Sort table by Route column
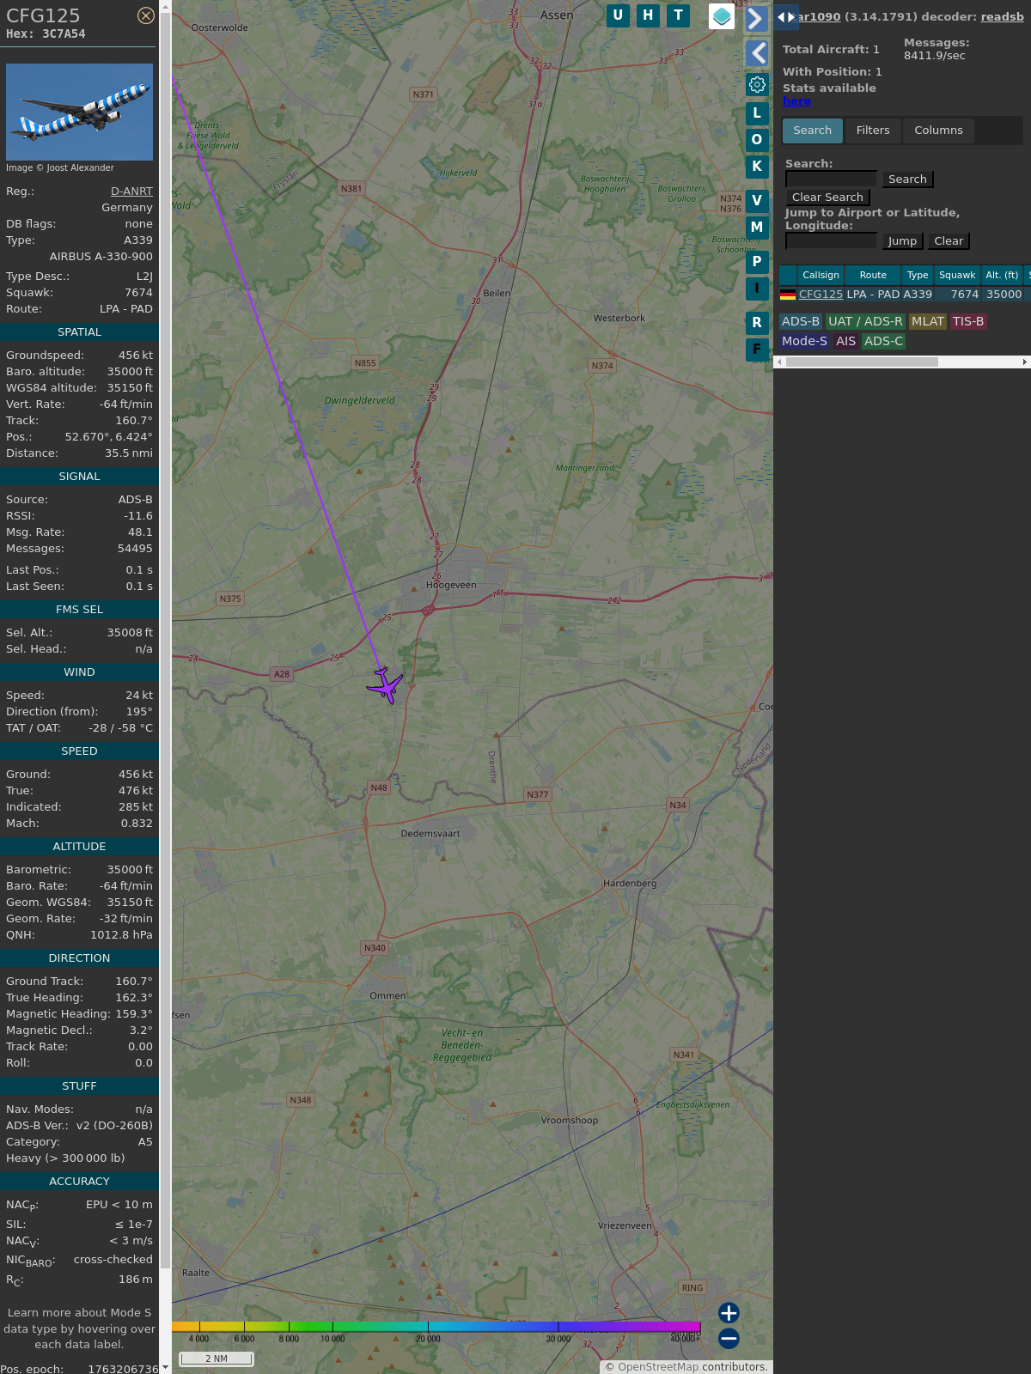1031x1374 pixels. click(x=873, y=275)
